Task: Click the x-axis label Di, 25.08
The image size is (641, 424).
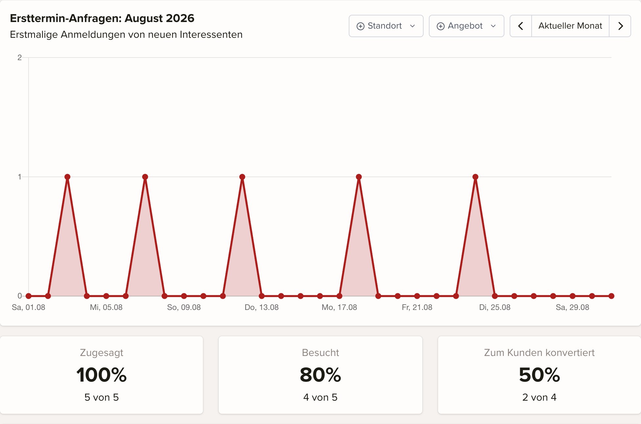Action: 495,307
